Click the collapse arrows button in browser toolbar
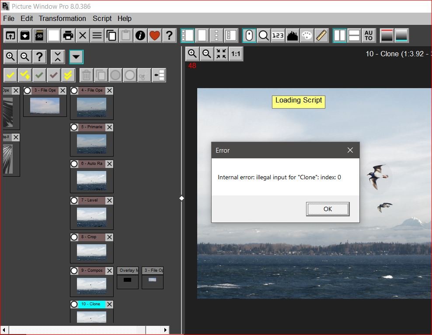The height and width of the screenshot is (335, 432). [x=58, y=57]
